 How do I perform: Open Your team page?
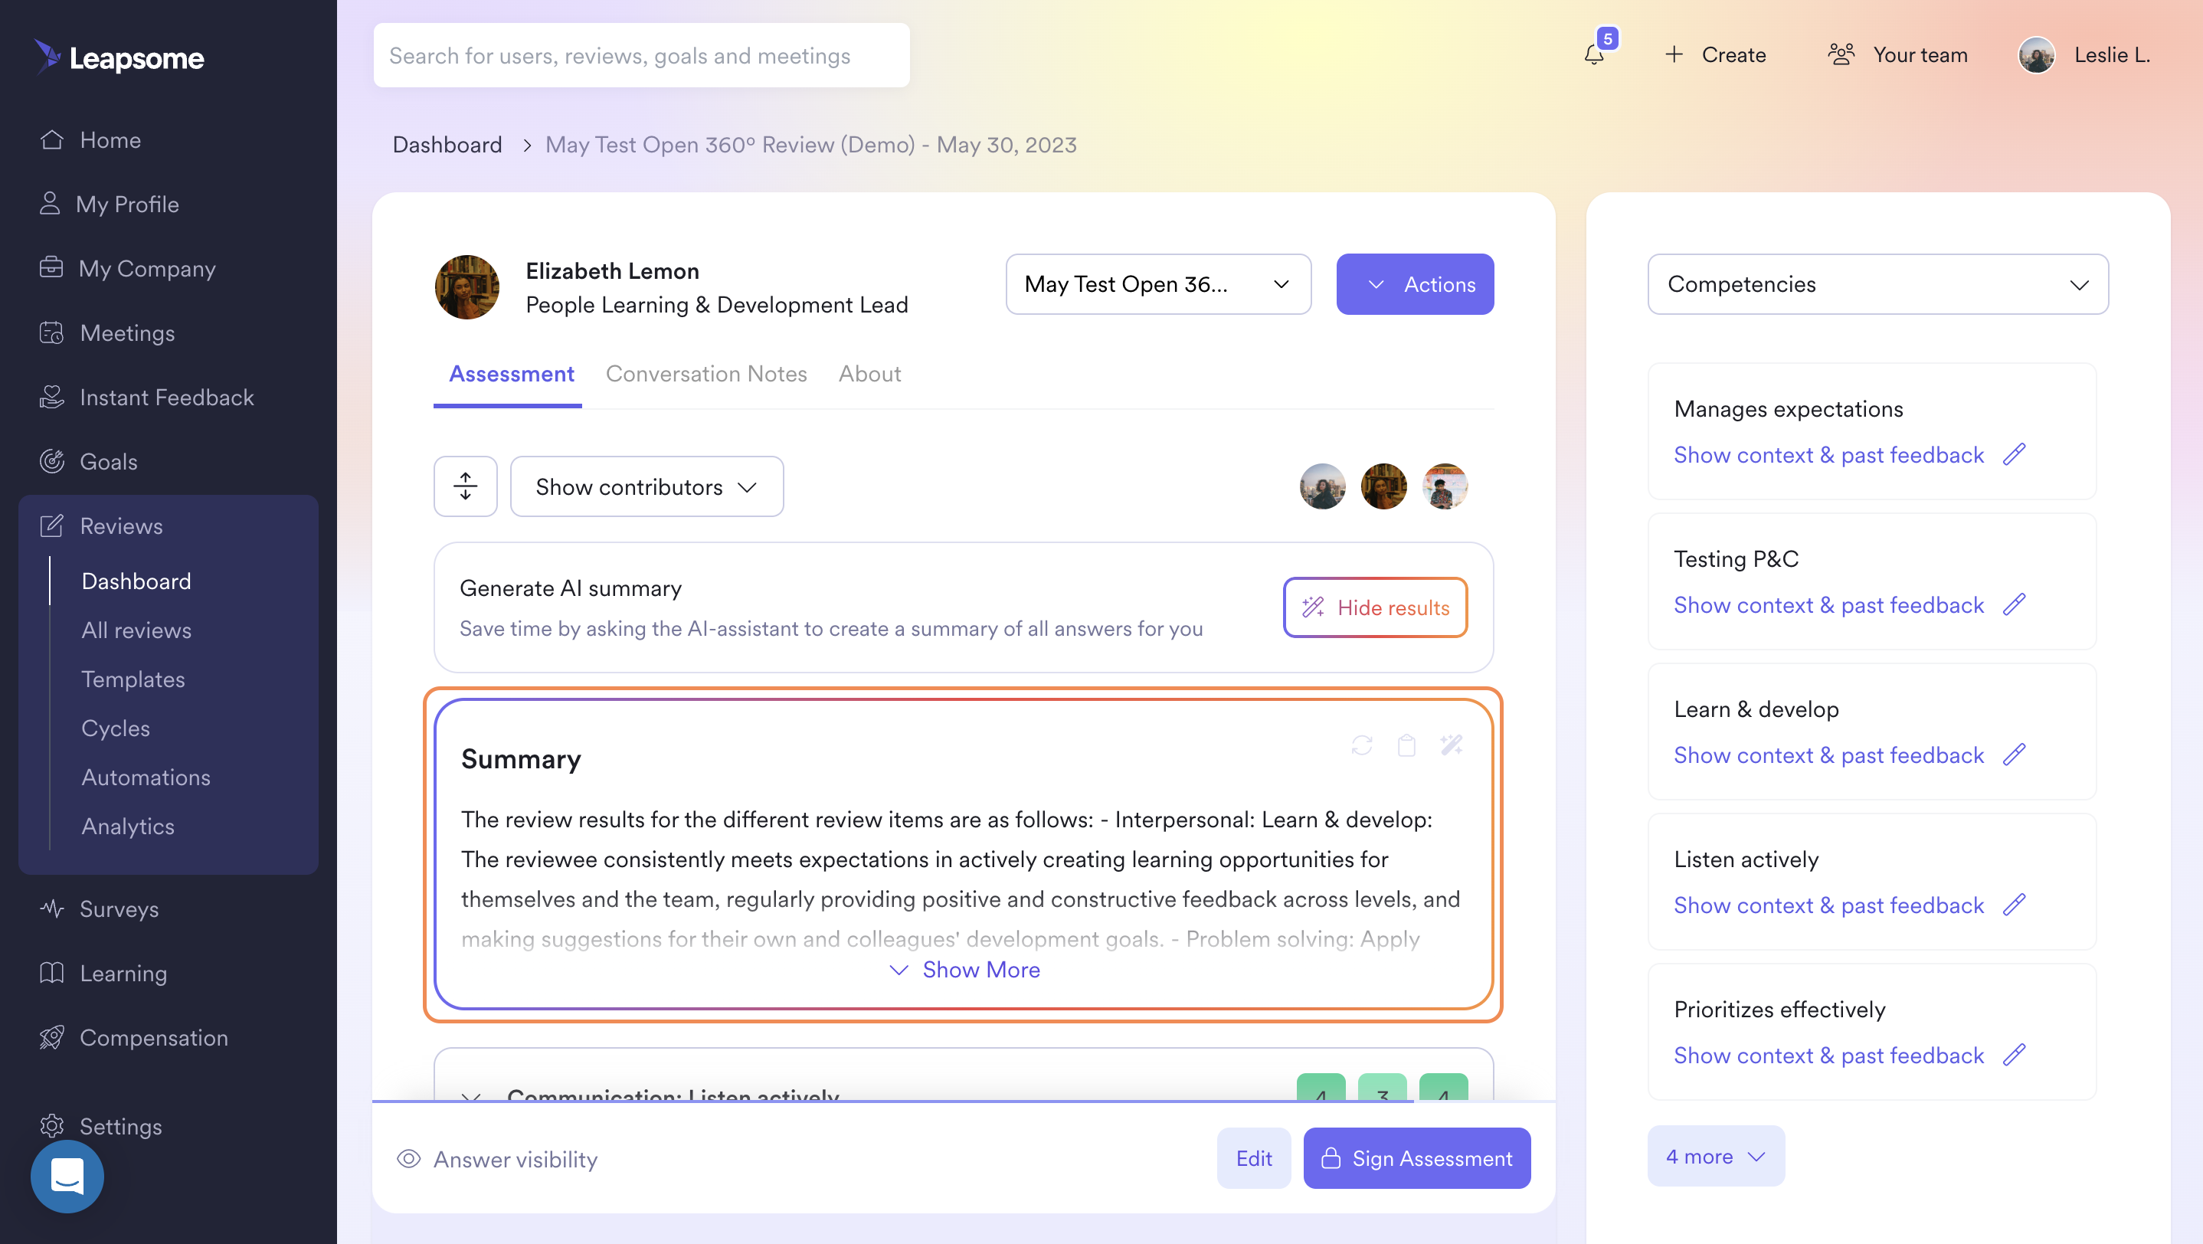click(x=1897, y=54)
